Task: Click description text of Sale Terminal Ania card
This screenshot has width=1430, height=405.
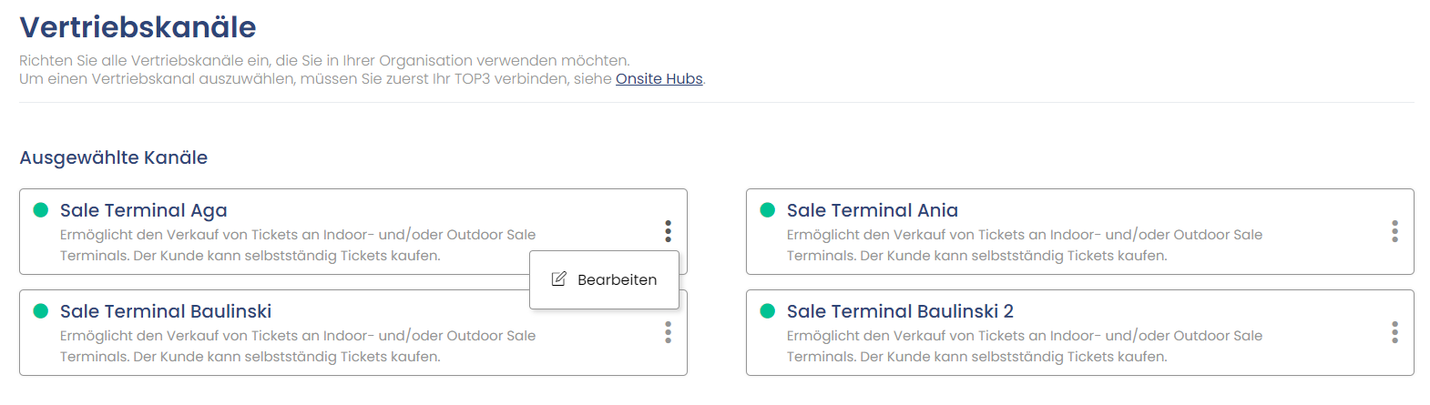Action: [1025, 245]
